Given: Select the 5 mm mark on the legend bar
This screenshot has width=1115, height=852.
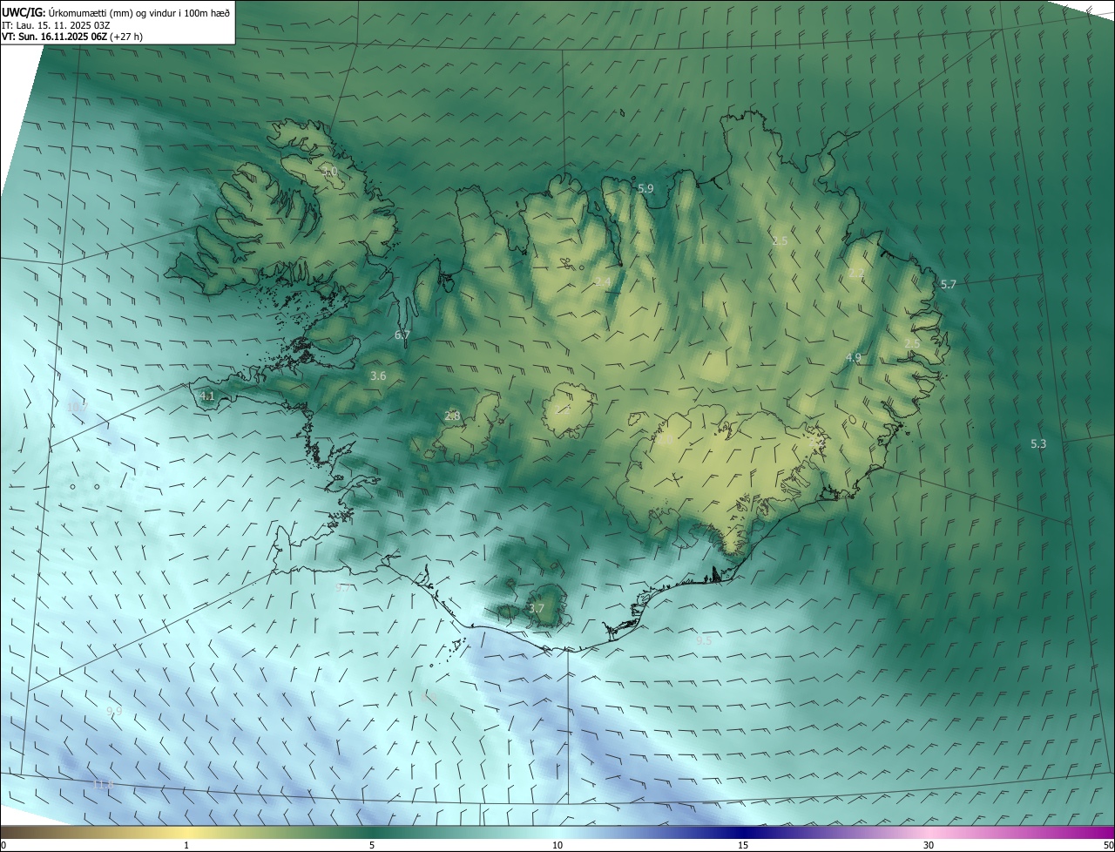Looking at the screenshot, I should tap(372, 845).
